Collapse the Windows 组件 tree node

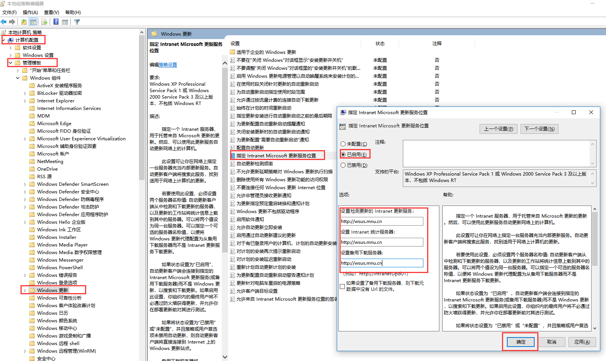point(17,78)
